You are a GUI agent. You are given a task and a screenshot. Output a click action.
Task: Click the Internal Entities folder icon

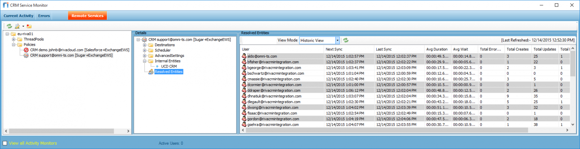151,61
